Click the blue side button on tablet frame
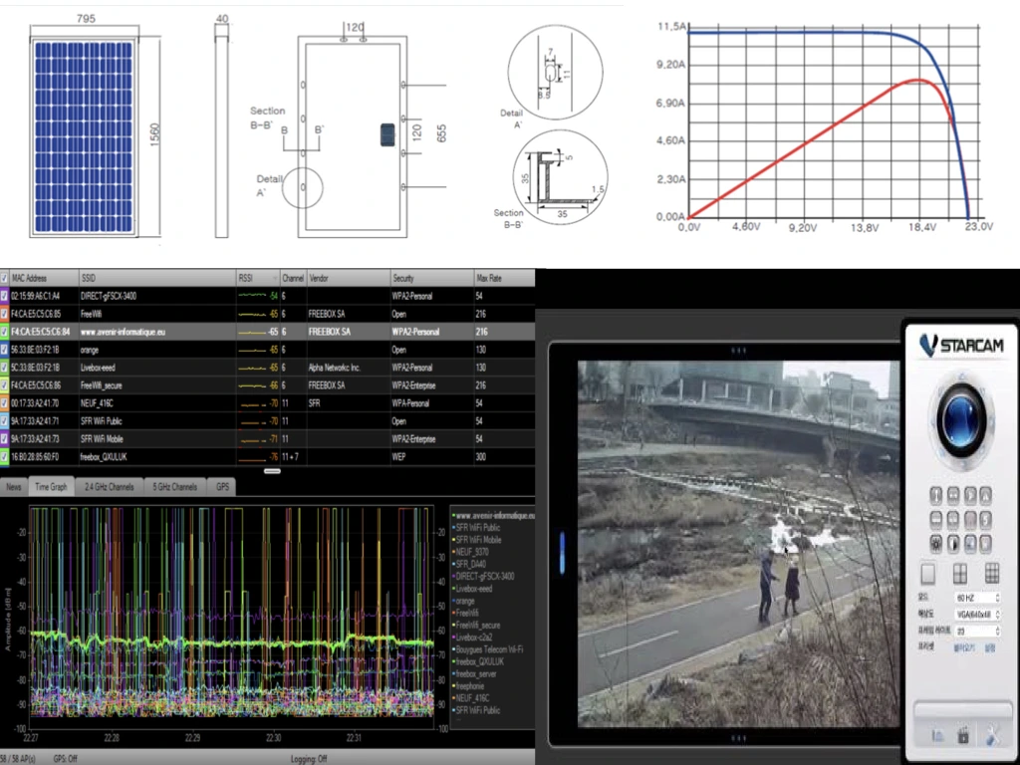Screen dimensions: 1020x765 point(563,552)
